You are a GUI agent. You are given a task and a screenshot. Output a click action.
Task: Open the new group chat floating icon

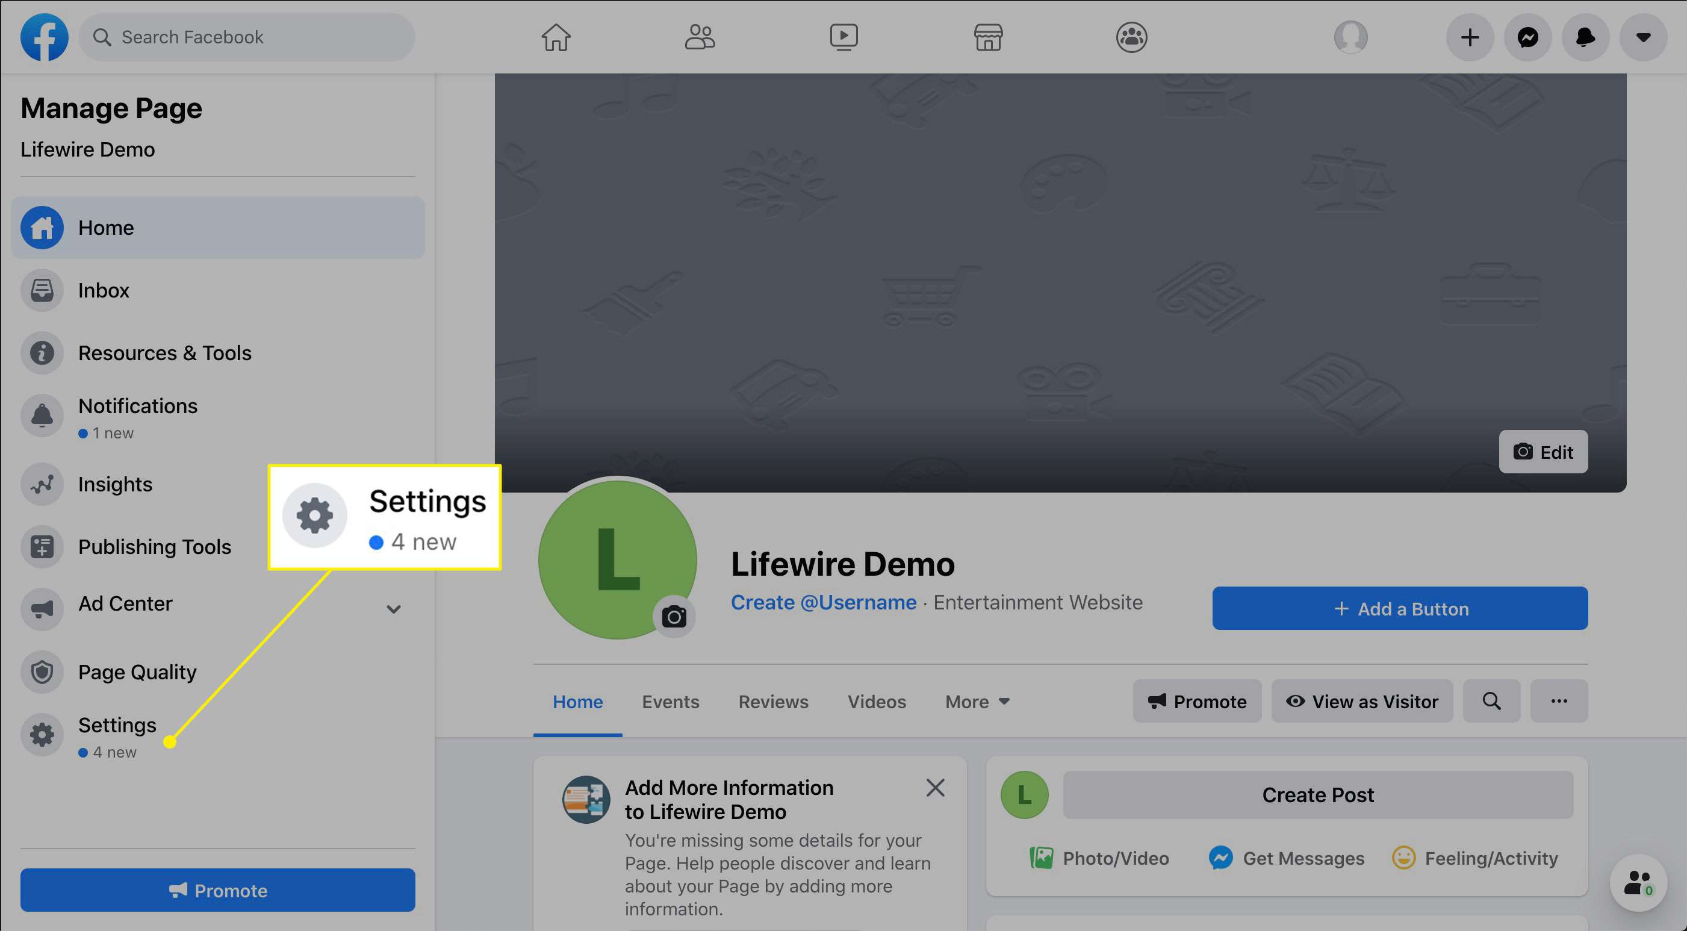1639,883
